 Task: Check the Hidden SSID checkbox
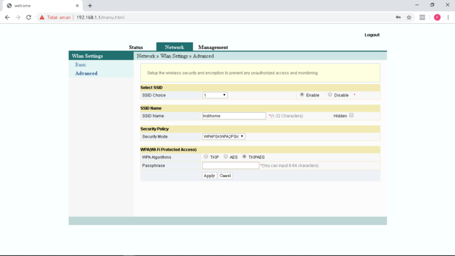[351, 115]
